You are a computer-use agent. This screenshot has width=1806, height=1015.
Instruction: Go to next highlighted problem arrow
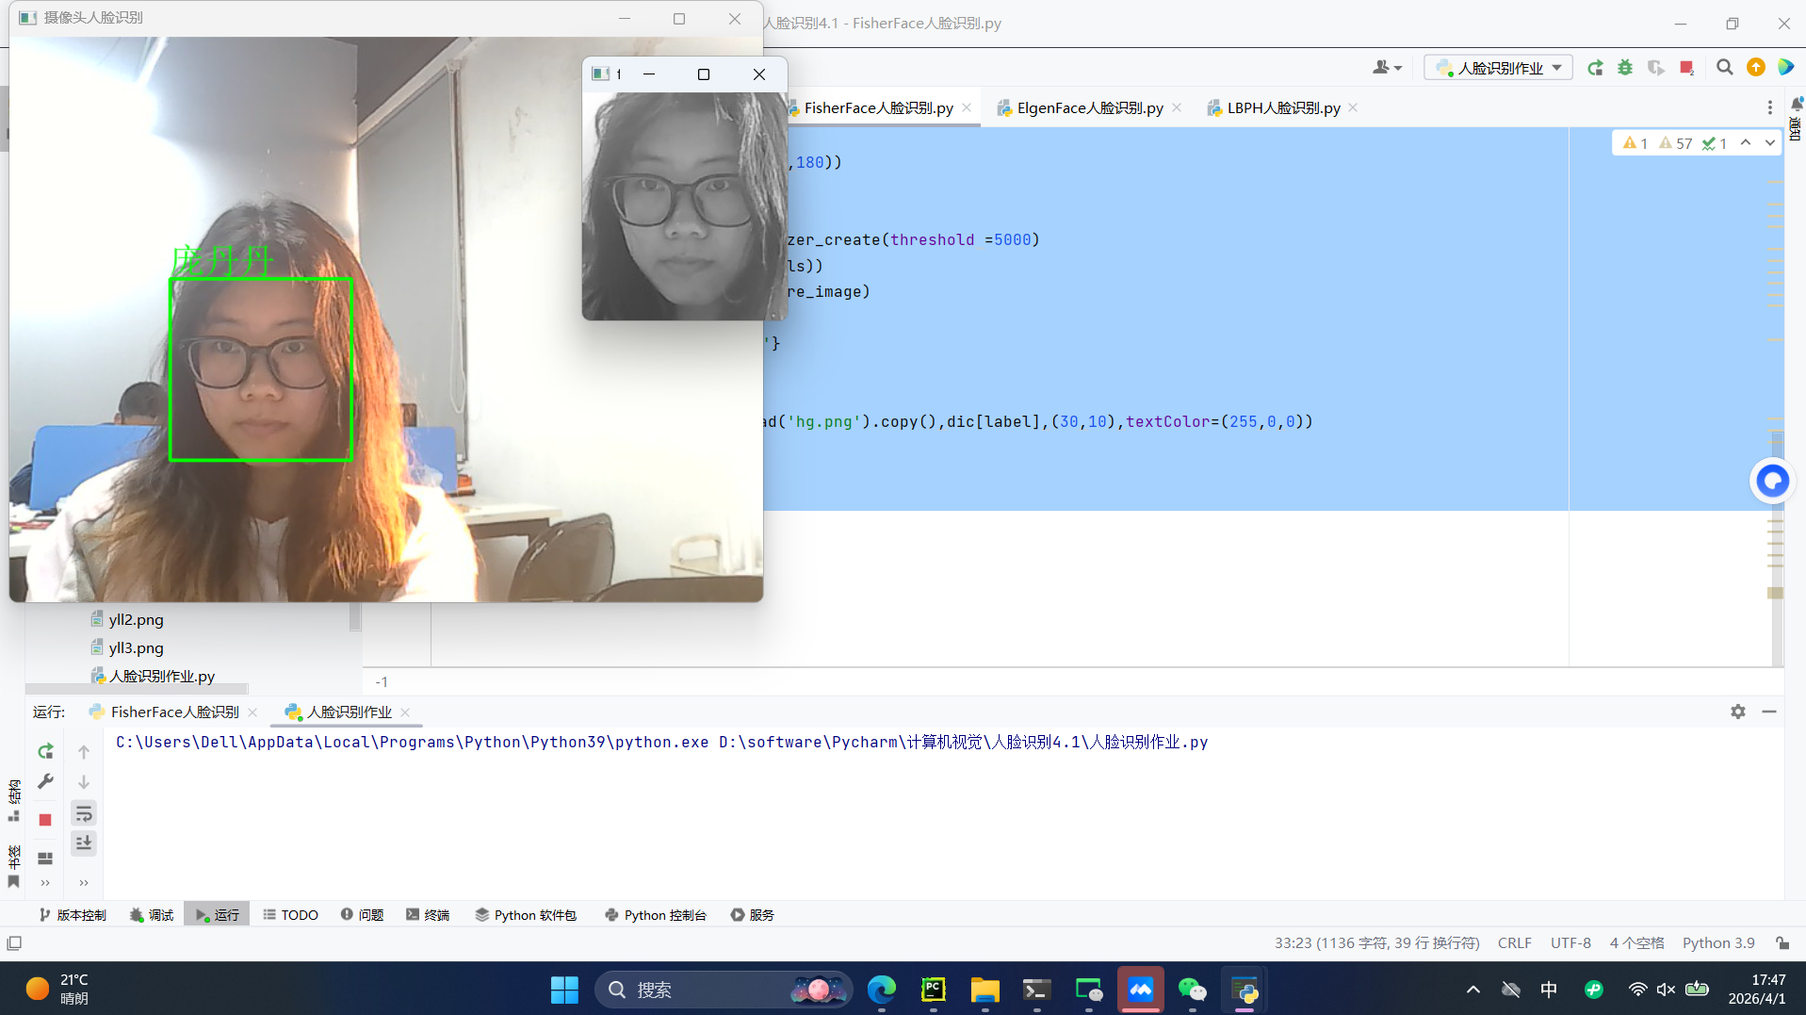1770,142
